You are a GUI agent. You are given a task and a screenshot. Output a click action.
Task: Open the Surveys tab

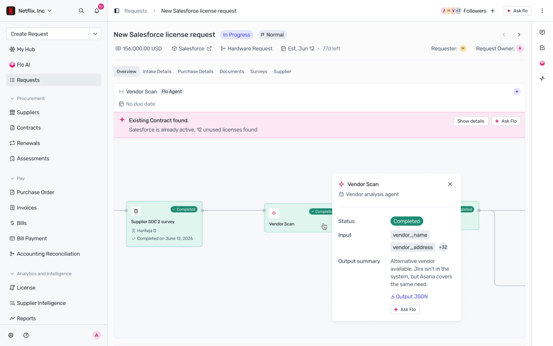[259, 72]
